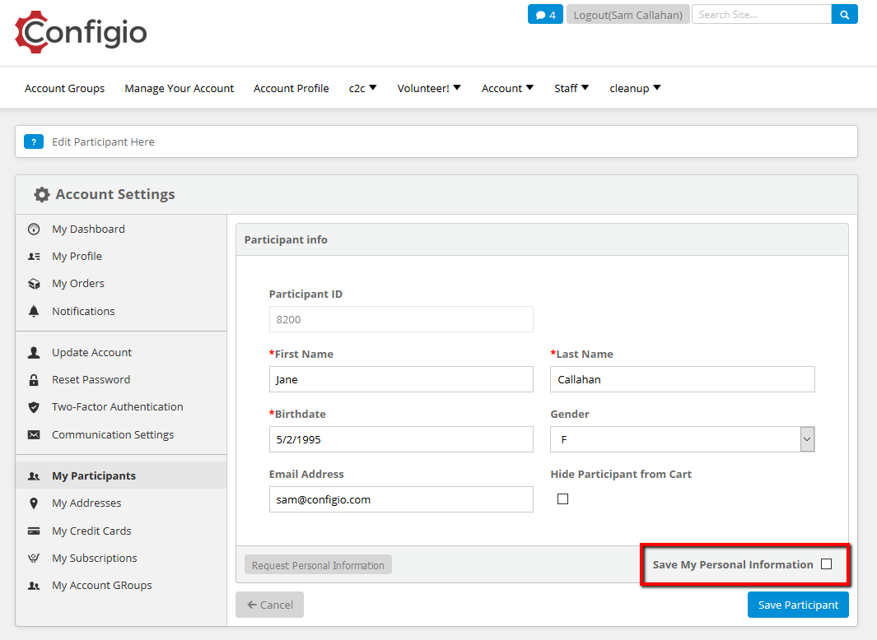Click the Reset Password lock icon
The height and width of the screenshot is (640, 877).
[x=34, y=380]
